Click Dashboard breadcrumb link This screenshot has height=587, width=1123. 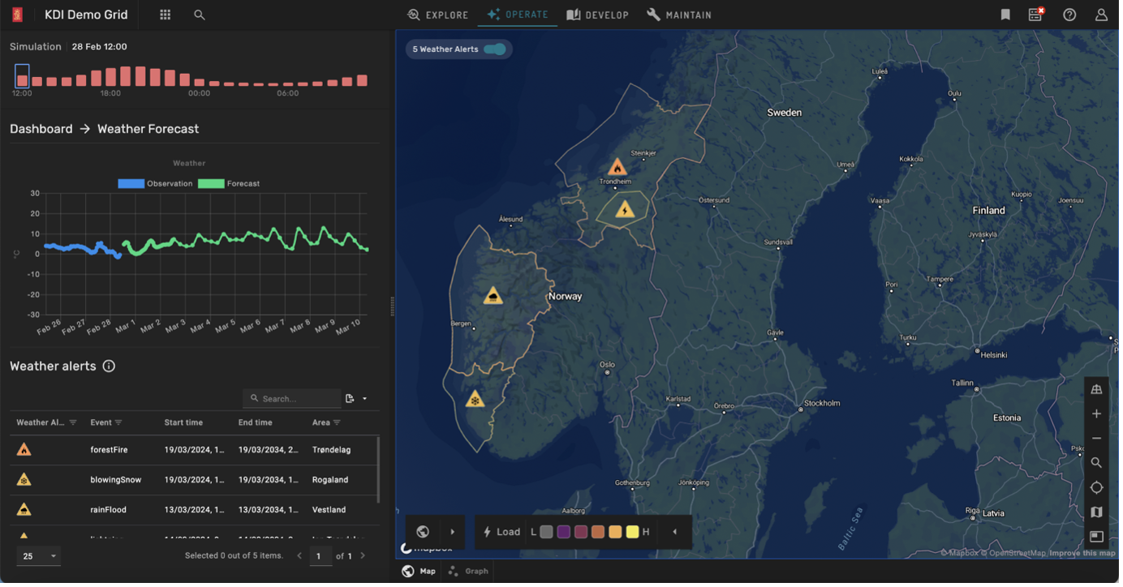[x=41, y=129]
